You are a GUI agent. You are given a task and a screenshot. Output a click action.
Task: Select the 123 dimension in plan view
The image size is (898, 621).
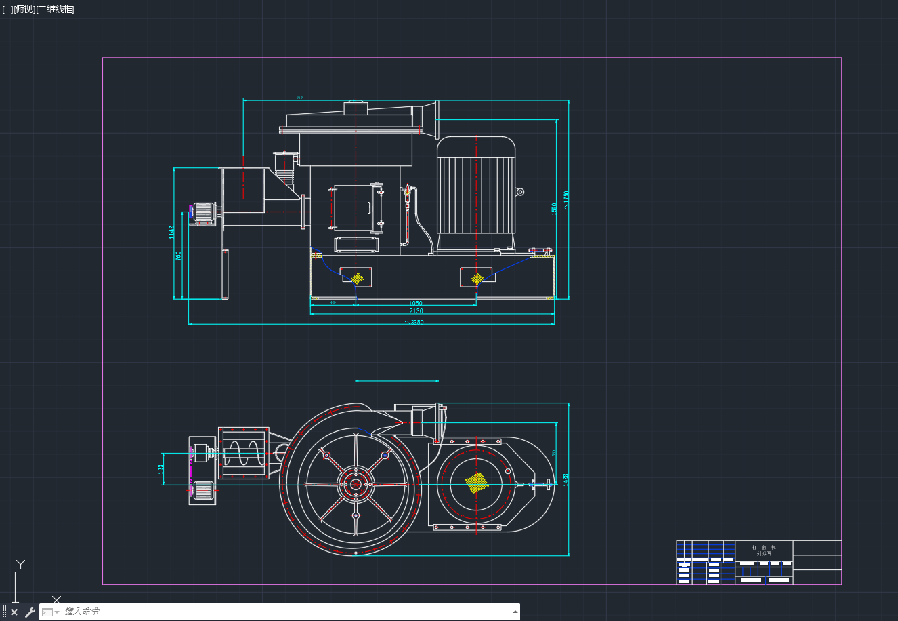point(161,469)
